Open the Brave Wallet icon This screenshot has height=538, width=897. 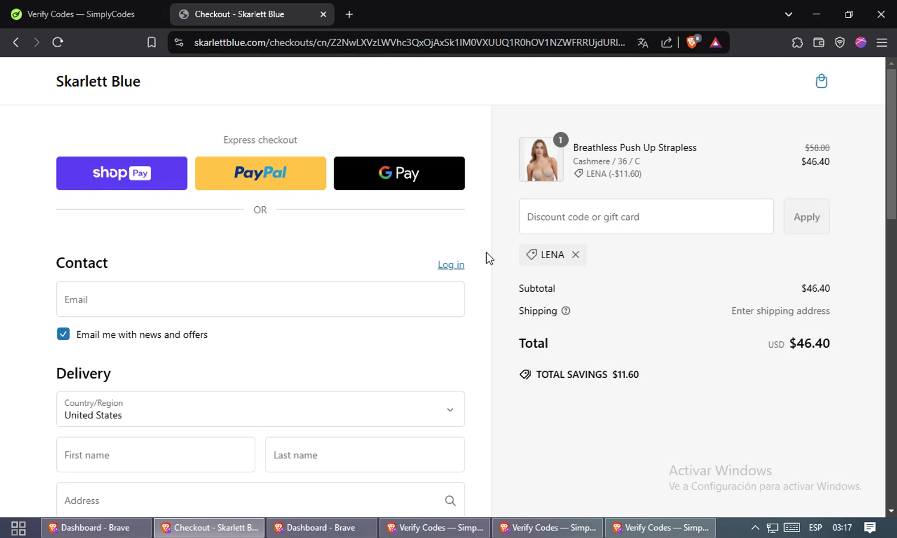click(819, 42)
